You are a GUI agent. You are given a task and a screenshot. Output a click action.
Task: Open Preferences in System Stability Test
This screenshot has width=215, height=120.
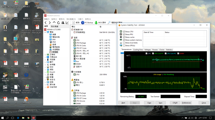click(x=186, y=103)
